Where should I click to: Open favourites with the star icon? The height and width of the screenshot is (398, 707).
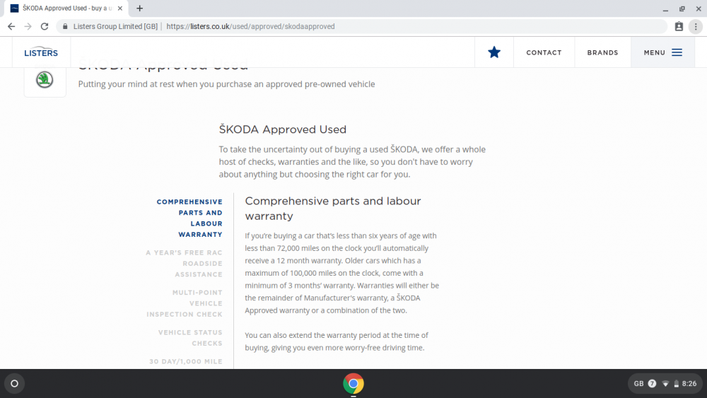click(494, 52)
